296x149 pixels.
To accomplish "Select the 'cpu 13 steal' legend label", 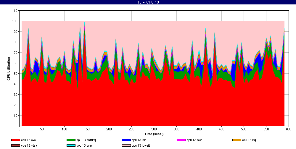I will pyautogui.click(x=29, y=146).
